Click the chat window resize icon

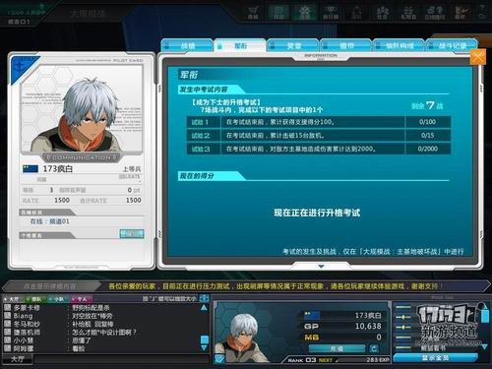205,298
